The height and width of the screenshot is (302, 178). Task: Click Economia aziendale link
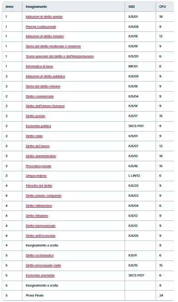click(40, 276)
